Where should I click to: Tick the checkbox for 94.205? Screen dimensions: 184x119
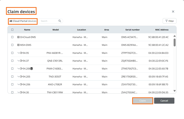(x=12, y=76)
